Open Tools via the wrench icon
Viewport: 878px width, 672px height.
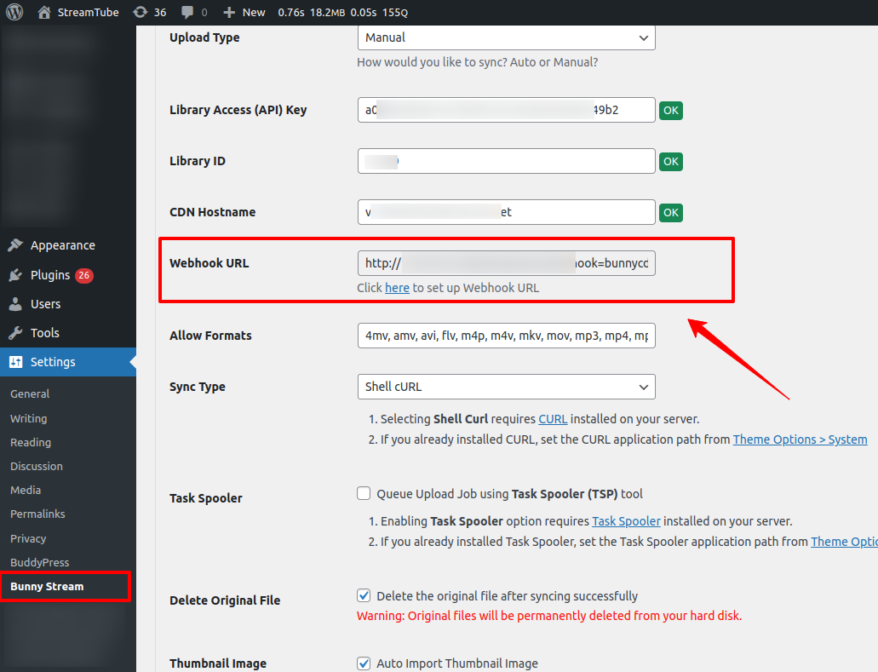click(x=15, y=333)
